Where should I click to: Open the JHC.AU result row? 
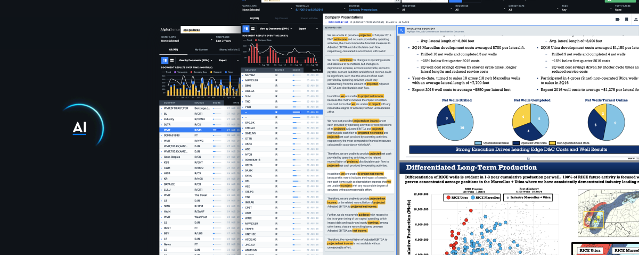coord(282,244)
